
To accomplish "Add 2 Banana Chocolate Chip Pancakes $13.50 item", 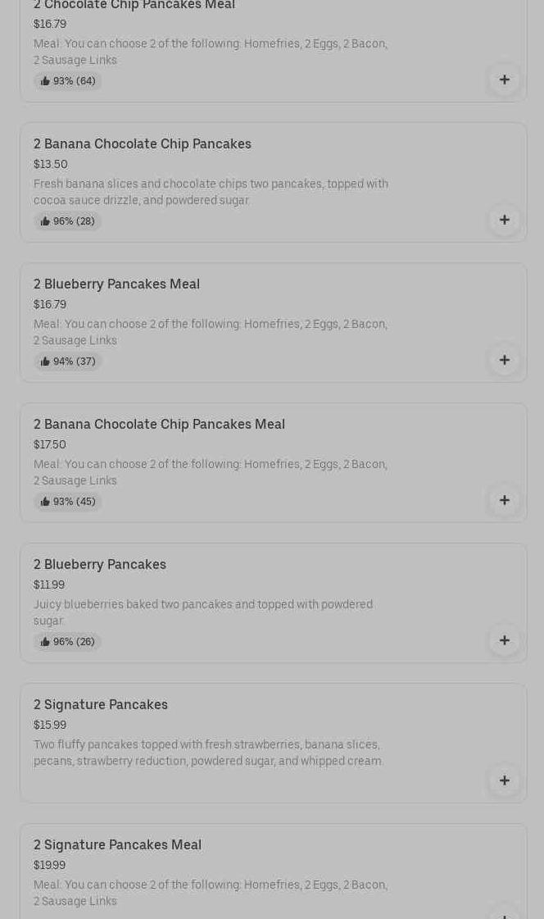I will pos(504,220).
